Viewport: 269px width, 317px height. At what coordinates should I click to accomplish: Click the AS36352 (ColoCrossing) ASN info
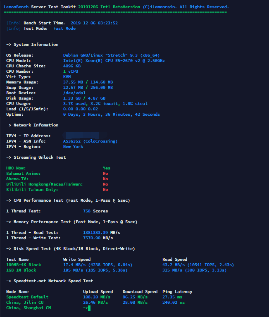(90, 141)
